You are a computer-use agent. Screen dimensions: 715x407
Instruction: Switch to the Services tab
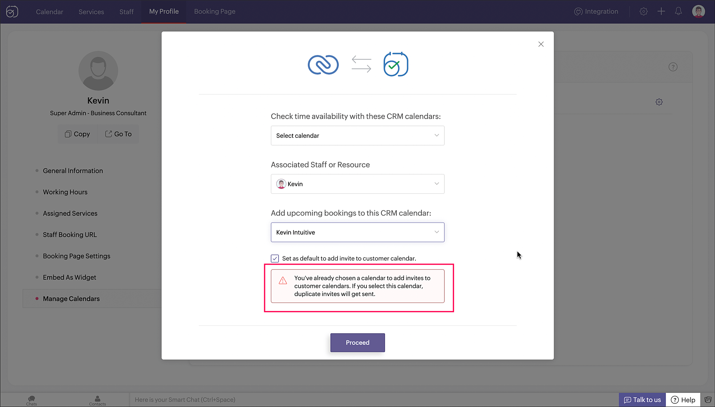click(x=91, y=11)
